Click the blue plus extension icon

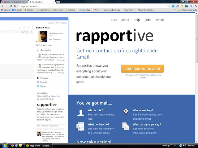173,6
